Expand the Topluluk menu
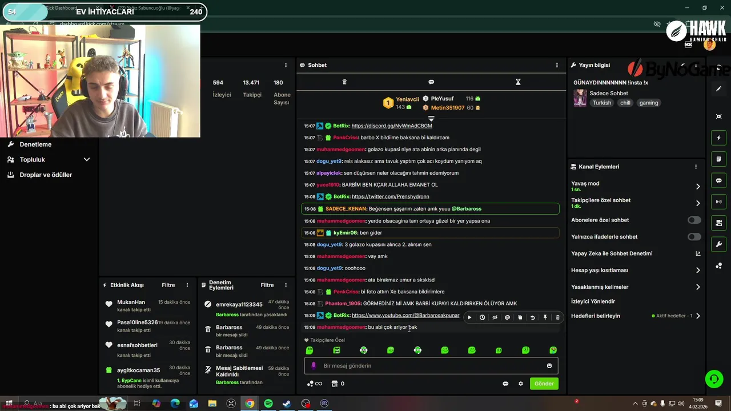731x411 pixels. (x=48, y=160)
